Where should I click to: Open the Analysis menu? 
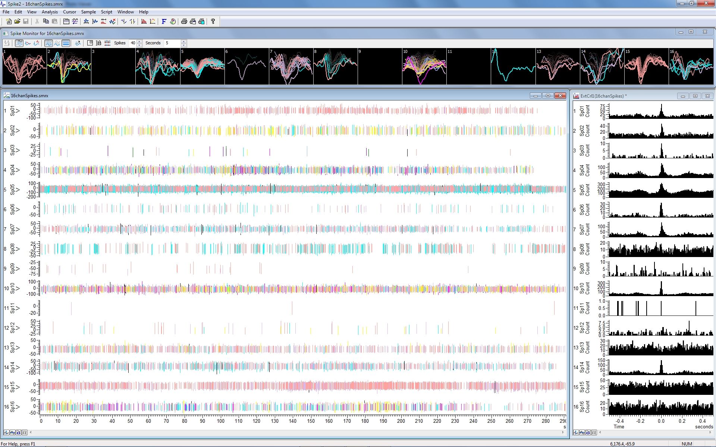click(x=50, y=12)
